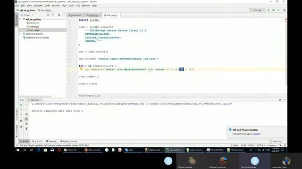Click the layout icon above the pin in Run panel
The height and width of the screenshot is (169, 302).
21,121
